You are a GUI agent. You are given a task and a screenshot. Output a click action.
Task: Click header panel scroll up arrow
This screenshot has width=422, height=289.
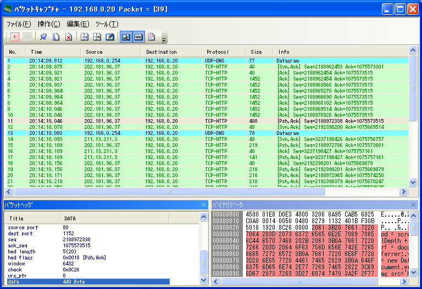point(204,217)
